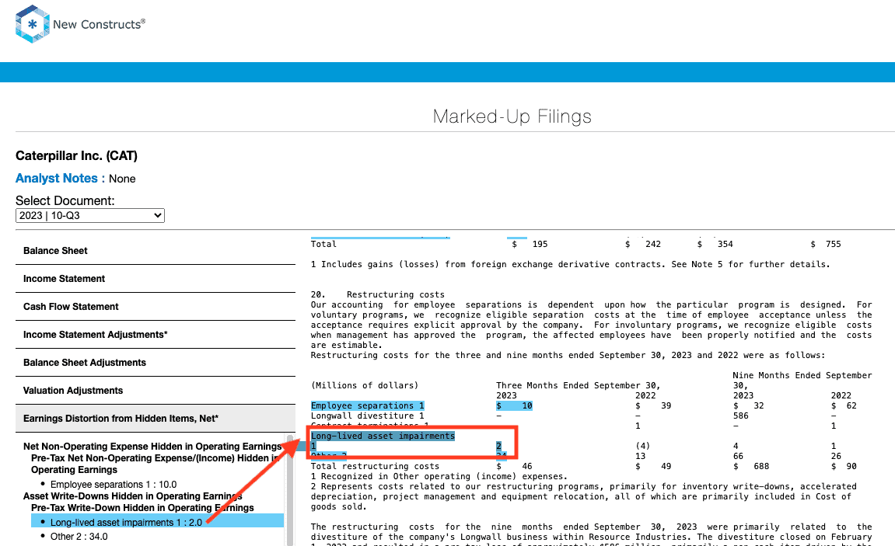
Task: Select the Other 2 : 34.0 item
Action: coord(79,537)
